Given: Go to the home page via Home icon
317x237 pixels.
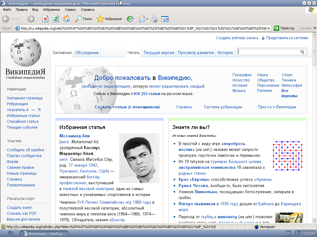Looking at the screenshot, I should (x=66, y=19).
